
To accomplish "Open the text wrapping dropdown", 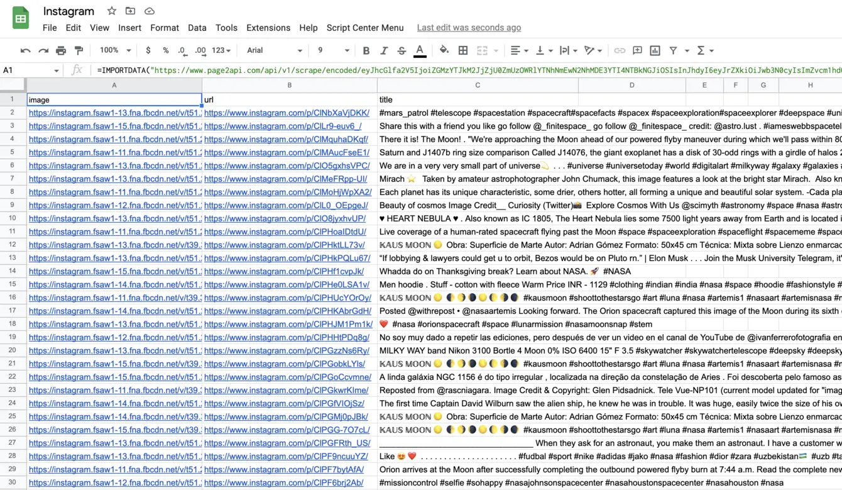I will (x=568, y=50).
